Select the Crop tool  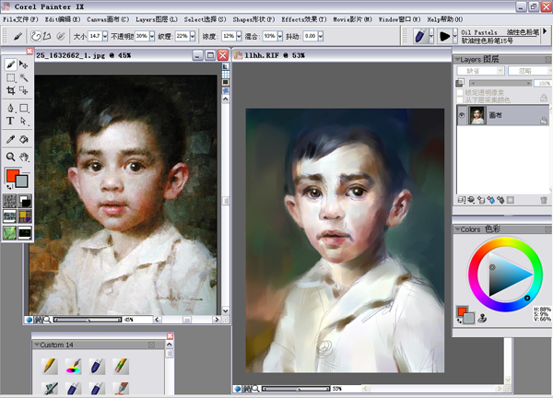[10, 90]
